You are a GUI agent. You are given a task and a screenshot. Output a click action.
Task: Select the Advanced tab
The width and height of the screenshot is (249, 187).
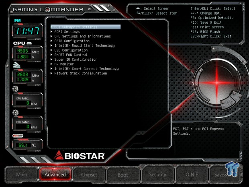click(x=55, y=175)
